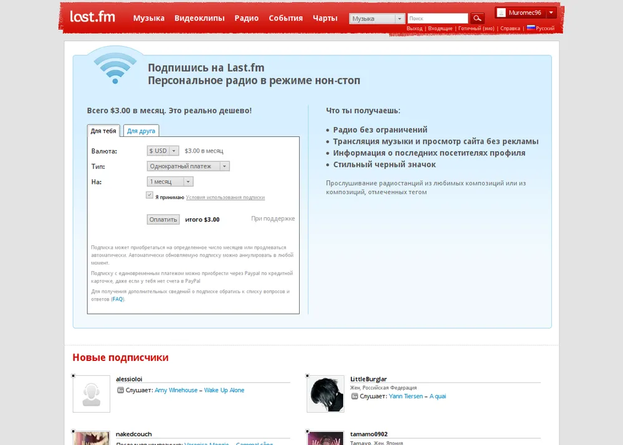This screenshot has height=445, width=623.
Task: Click the Радио без ограничений bullet
Action: [x=380, y=130]
